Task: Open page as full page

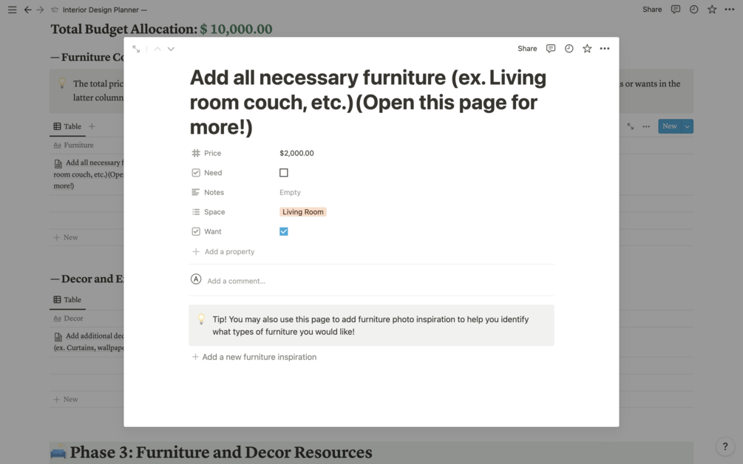Action: 136,49
